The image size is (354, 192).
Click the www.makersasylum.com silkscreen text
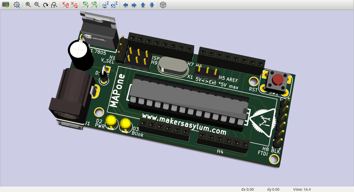pyautogui.click(x=184, y=125)
